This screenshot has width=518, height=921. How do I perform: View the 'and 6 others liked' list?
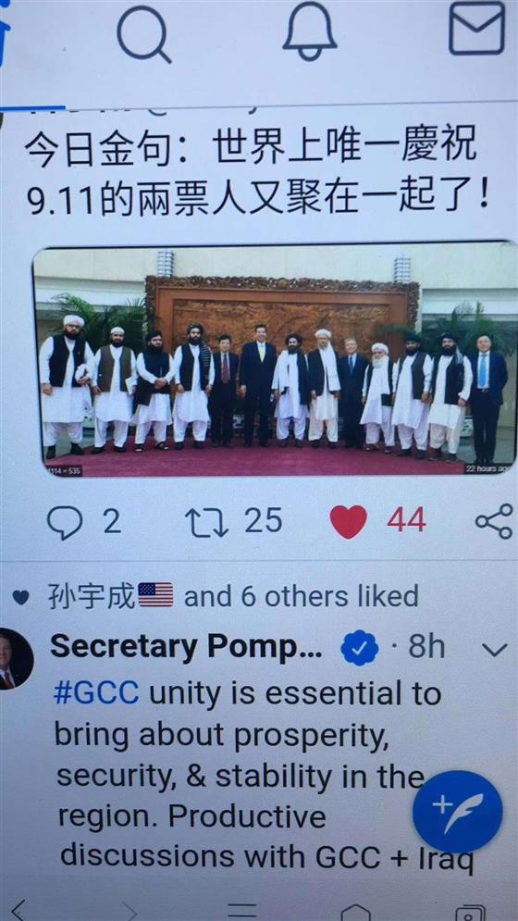coord(302,597)
